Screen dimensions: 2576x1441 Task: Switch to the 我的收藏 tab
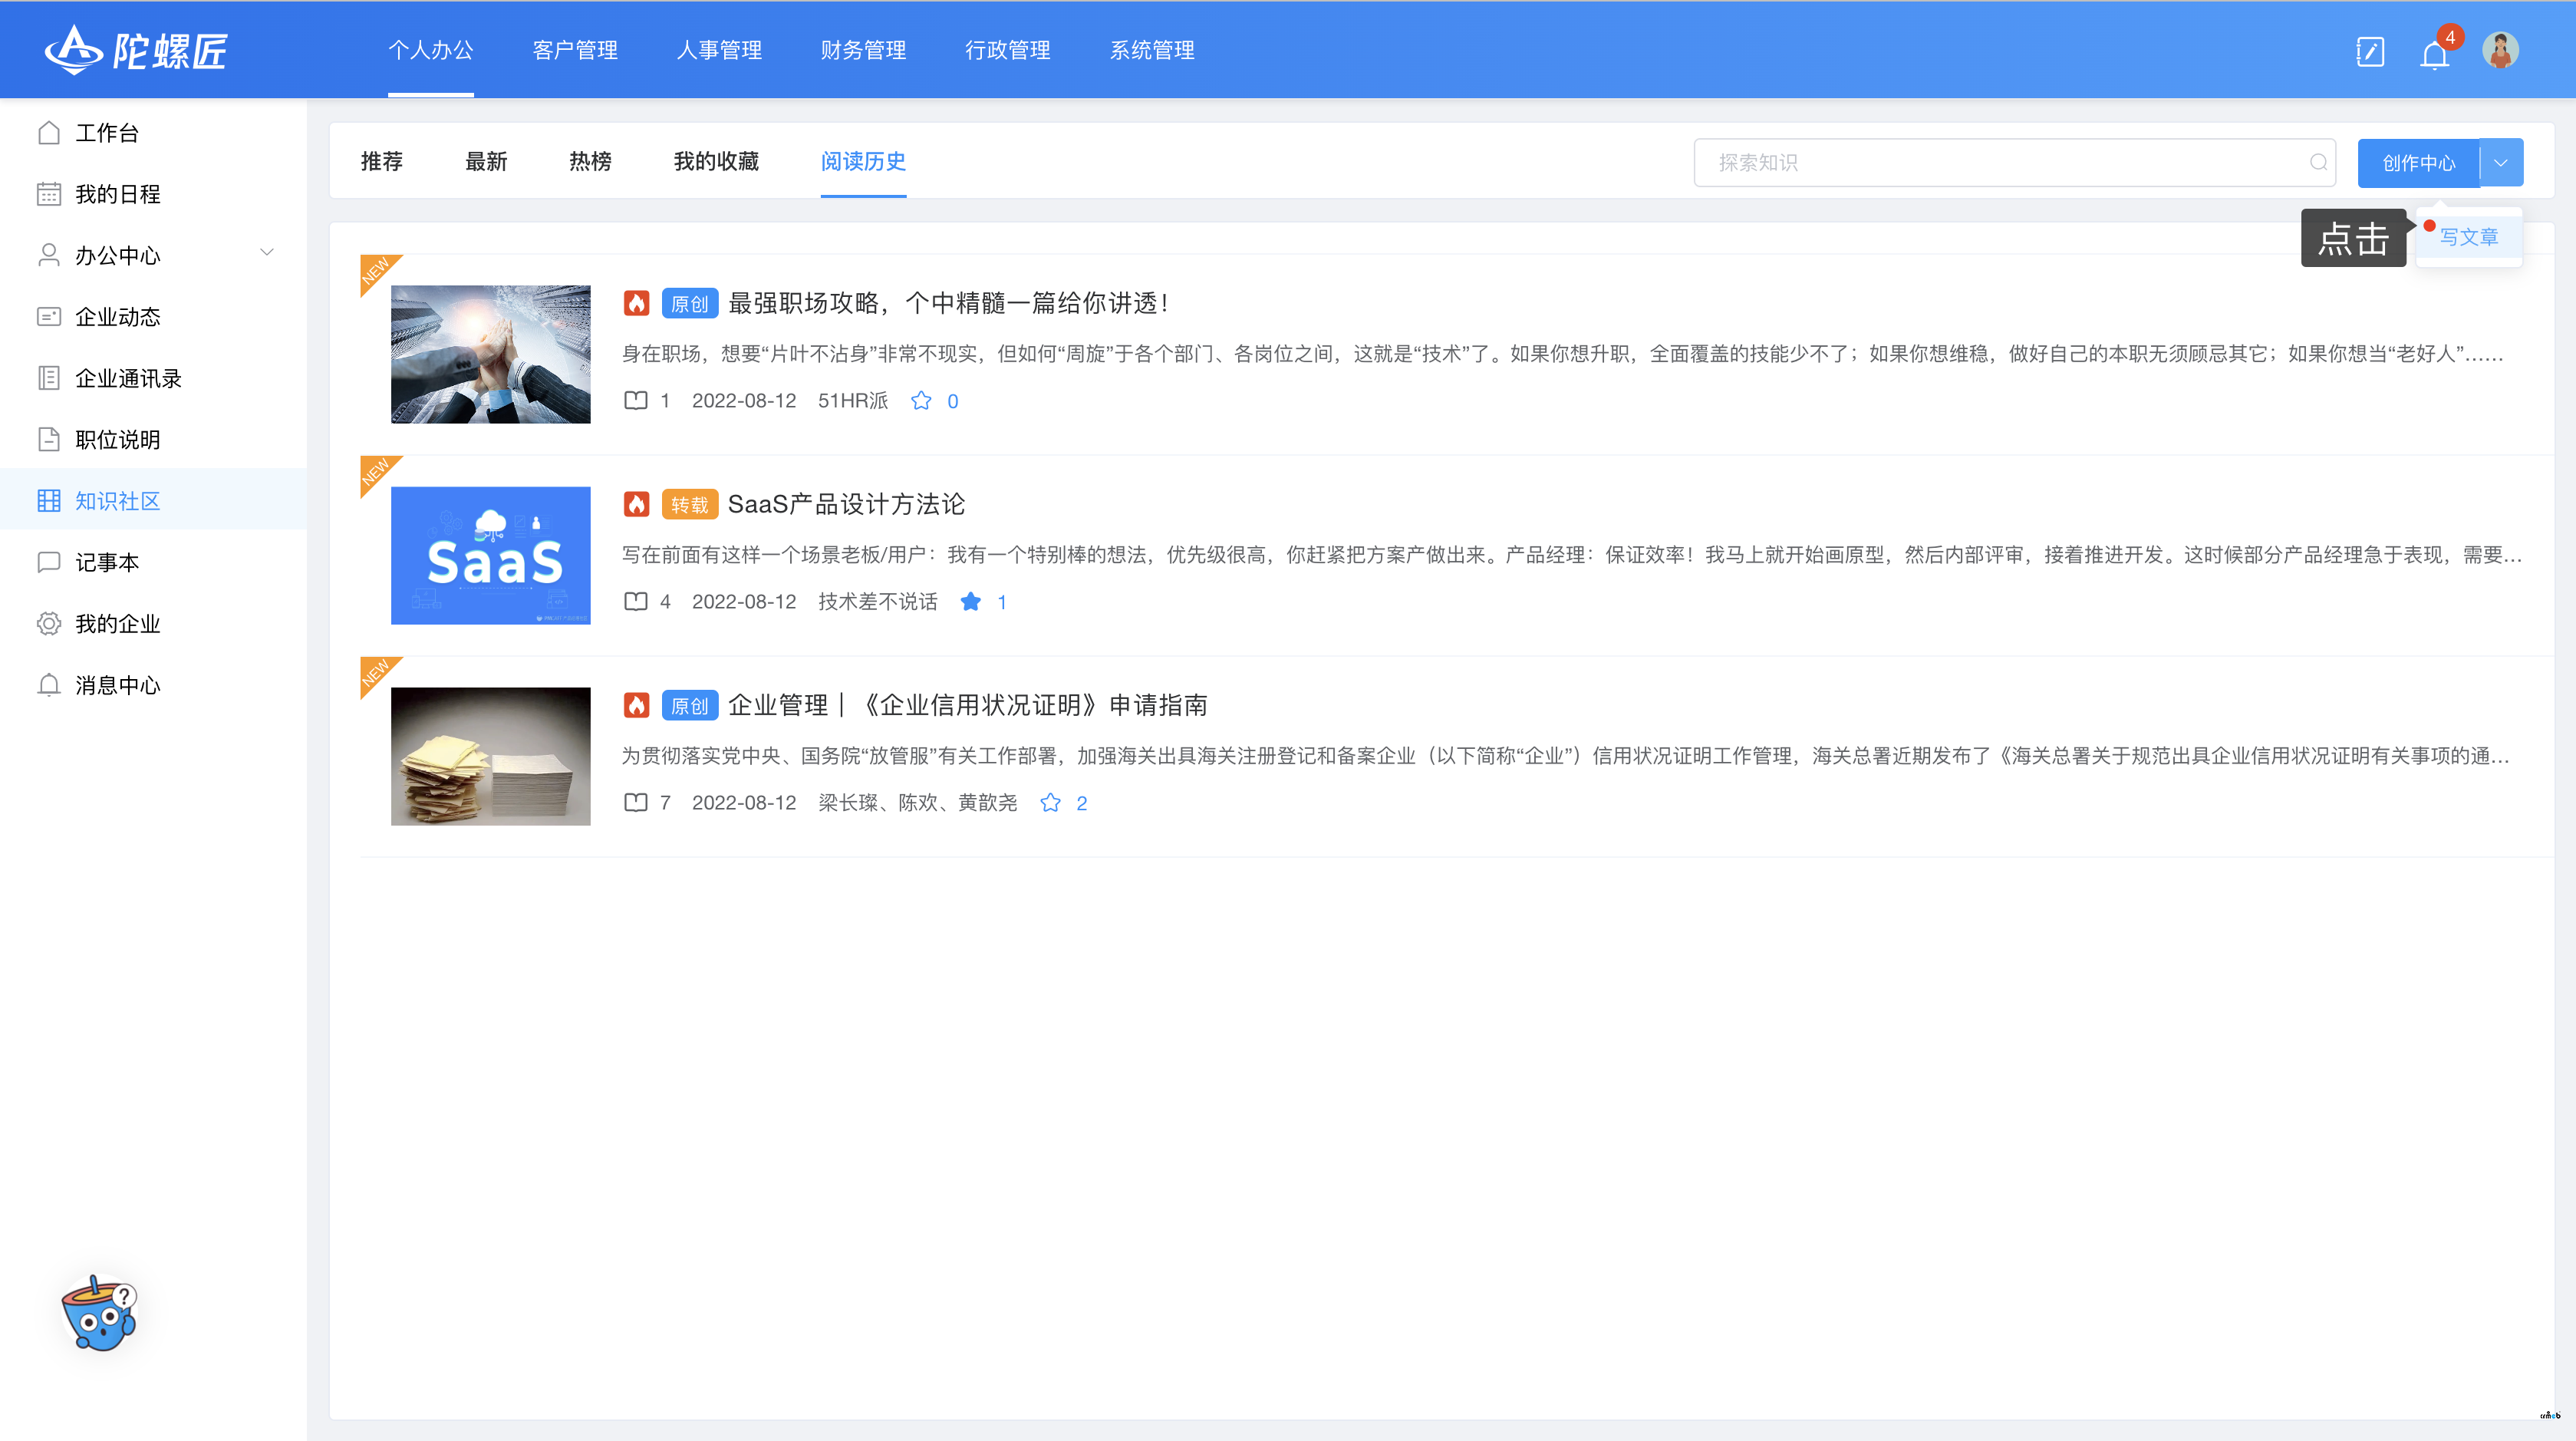(x=716, y=161)
